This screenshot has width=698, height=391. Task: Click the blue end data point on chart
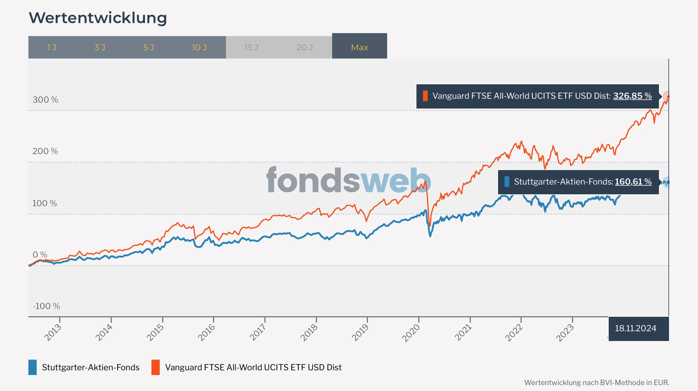click(x=667, y=182)
